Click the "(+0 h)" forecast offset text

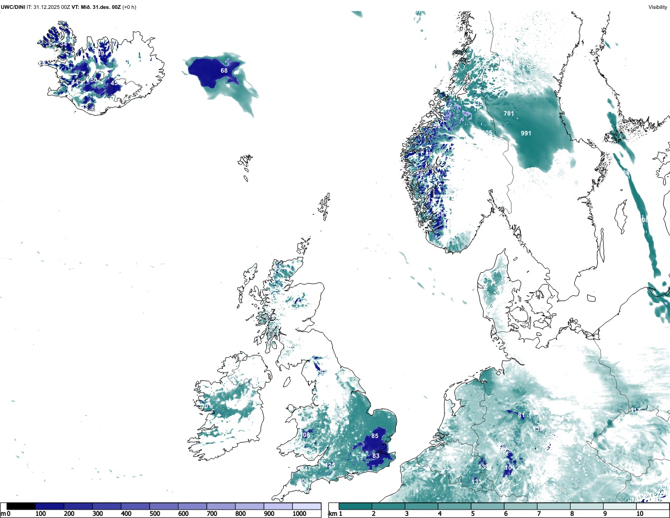click(x=129, y=7)
